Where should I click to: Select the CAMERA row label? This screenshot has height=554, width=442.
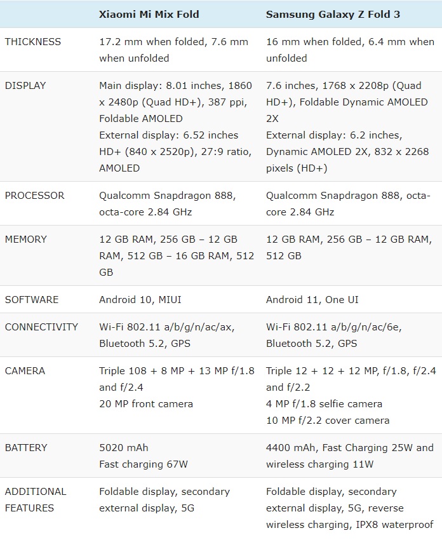(25, 371)
